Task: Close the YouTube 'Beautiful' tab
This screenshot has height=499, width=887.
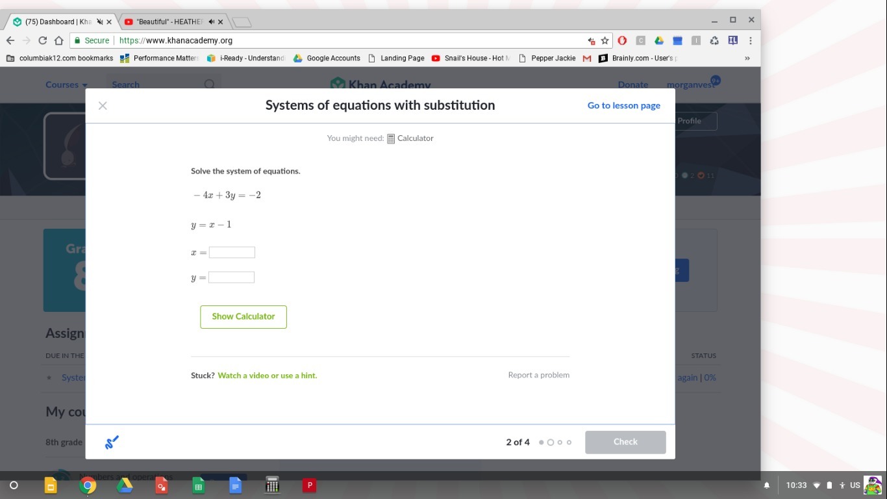Action: point(221,21)
